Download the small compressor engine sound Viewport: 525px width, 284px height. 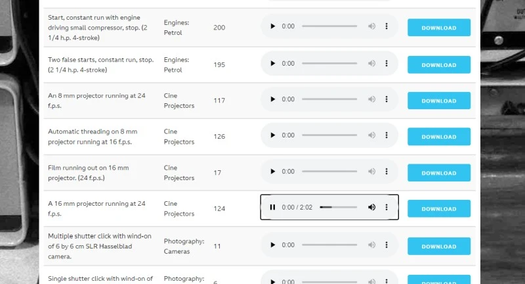438,28
